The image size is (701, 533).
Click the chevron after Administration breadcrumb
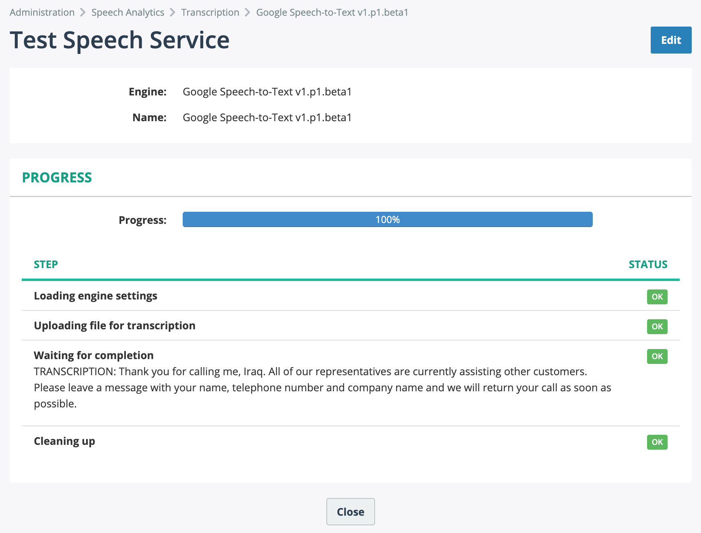[83, 12]
